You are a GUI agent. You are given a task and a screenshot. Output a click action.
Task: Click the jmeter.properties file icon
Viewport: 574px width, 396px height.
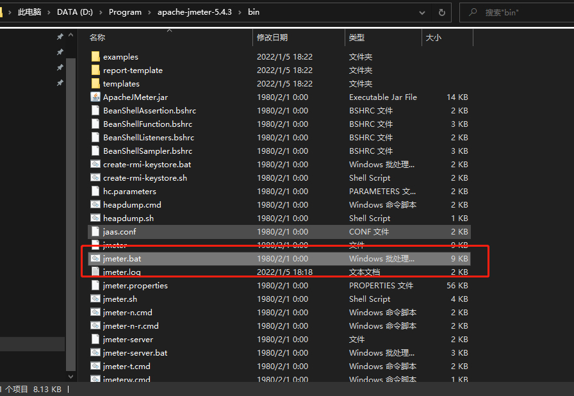click(95, 285)
